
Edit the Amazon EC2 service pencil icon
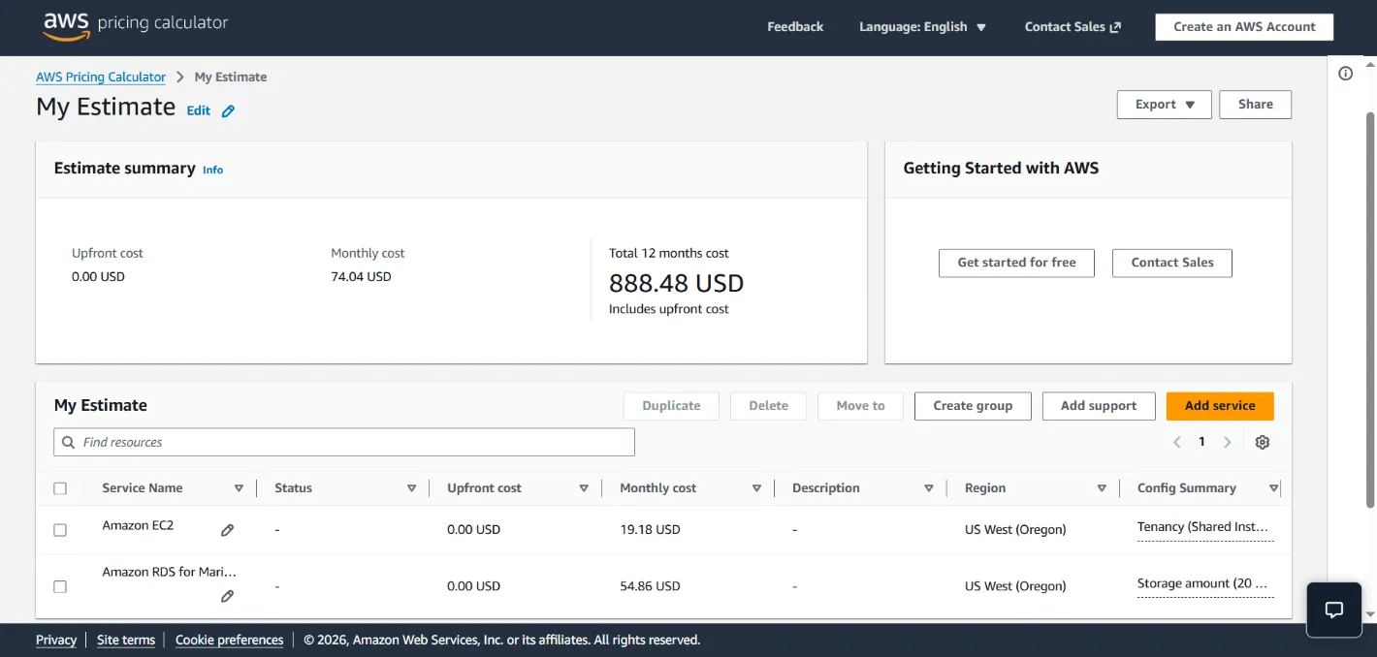[227, 530]
